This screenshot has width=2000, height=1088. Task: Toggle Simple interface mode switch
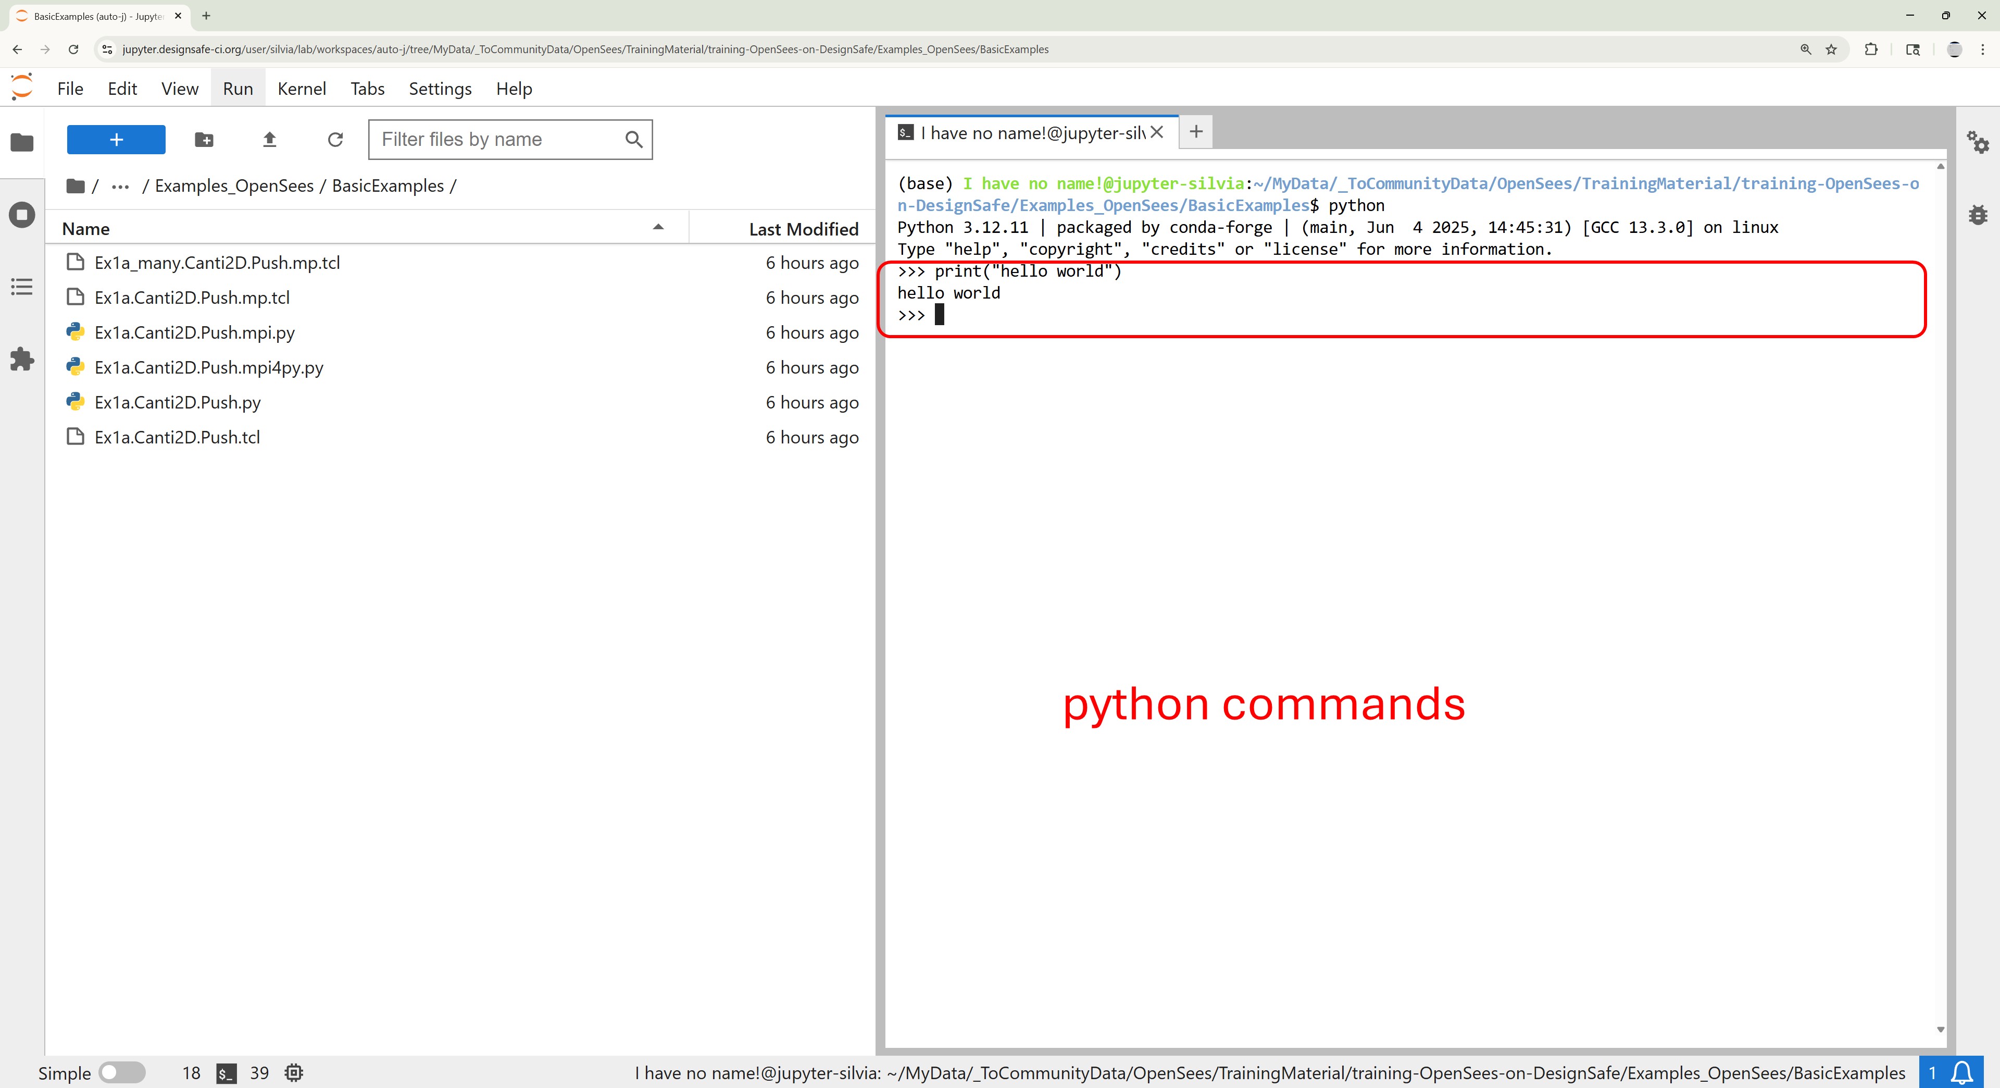pyautogui.click(x=122, y=1072)
